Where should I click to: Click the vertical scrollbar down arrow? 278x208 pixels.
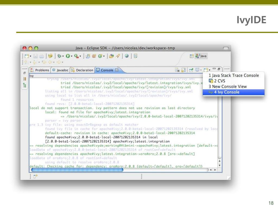220,165
